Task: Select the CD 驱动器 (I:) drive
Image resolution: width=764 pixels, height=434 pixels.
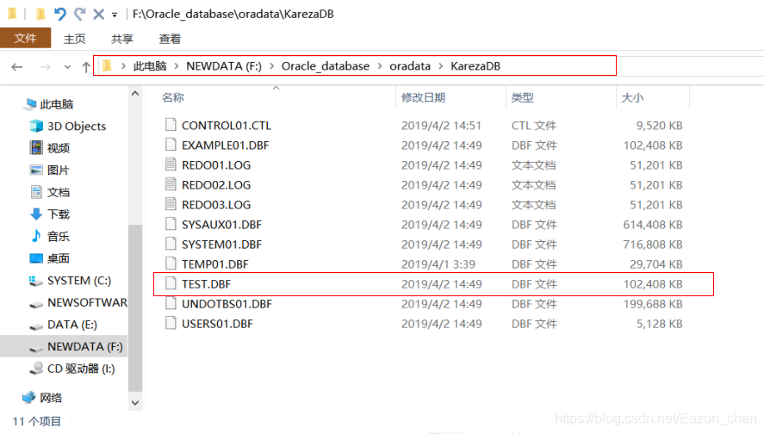Action: (x=81, y=369)
